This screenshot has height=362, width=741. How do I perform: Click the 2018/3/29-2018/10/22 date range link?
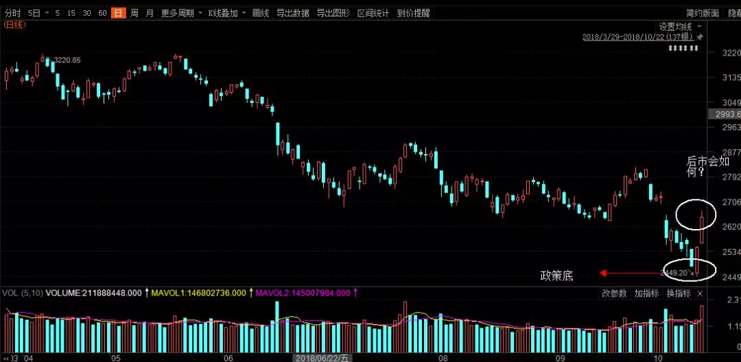coord(637,37)
